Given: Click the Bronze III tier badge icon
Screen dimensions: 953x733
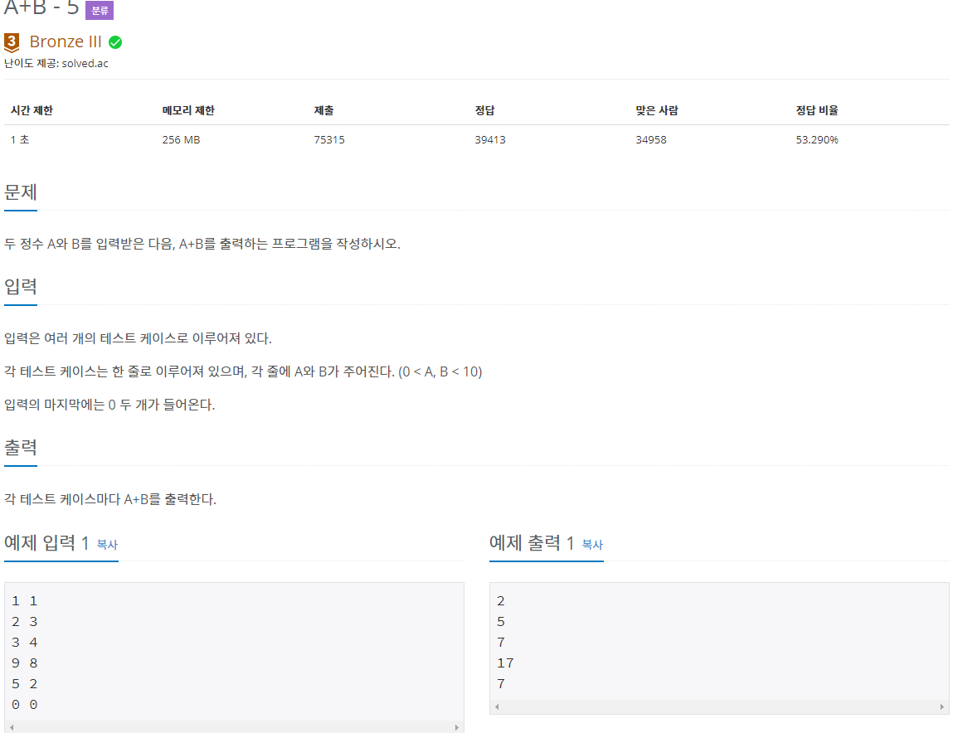Looking at the screenshot, I should (12, 41).
